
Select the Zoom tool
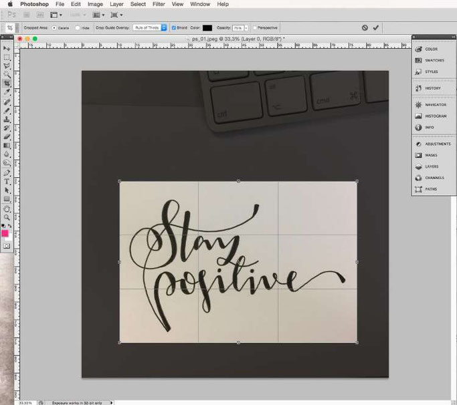coord(7,217)
